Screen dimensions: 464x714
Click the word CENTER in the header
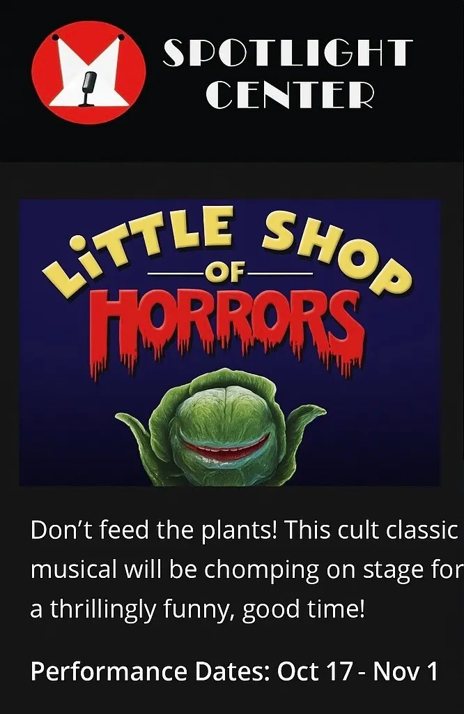pyautogui.click(x=290, y=95)
